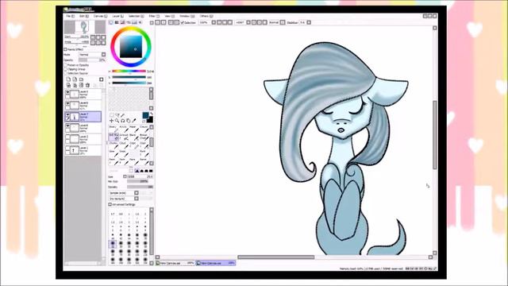Open the toolbar Normal mode dropdown
Screen dimensions: 508x286
click(283, 22)
